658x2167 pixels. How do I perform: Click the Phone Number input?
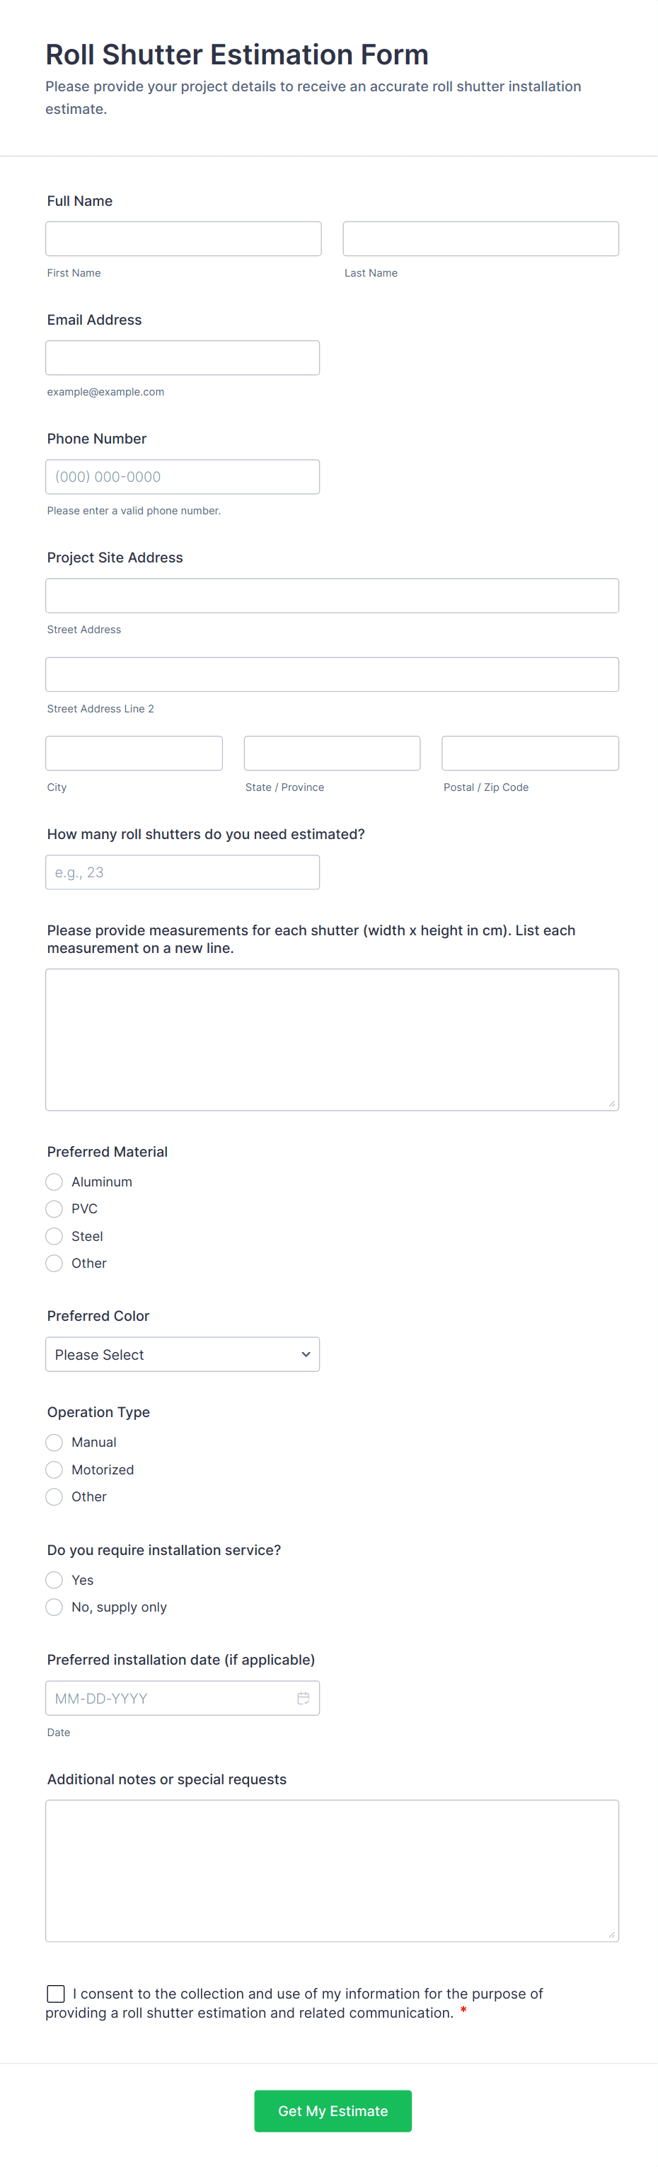[183, 476]
